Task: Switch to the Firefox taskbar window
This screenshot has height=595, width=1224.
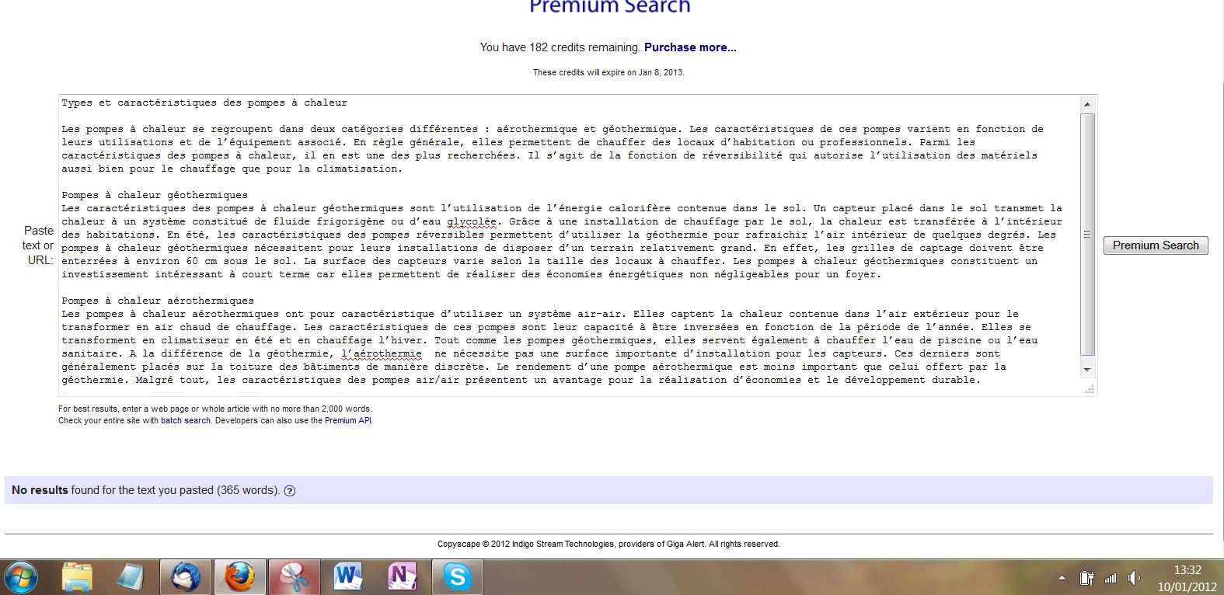Action: (239, 577)
